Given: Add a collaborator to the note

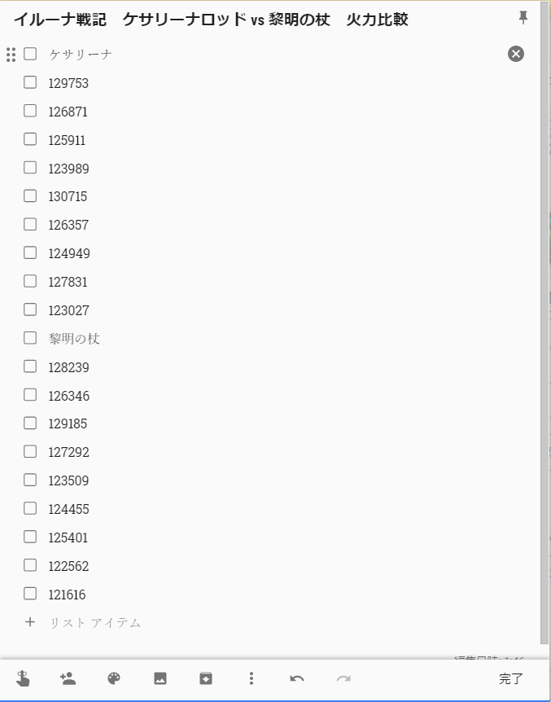Looking at the screenshot, I should [x=68, y=678].
